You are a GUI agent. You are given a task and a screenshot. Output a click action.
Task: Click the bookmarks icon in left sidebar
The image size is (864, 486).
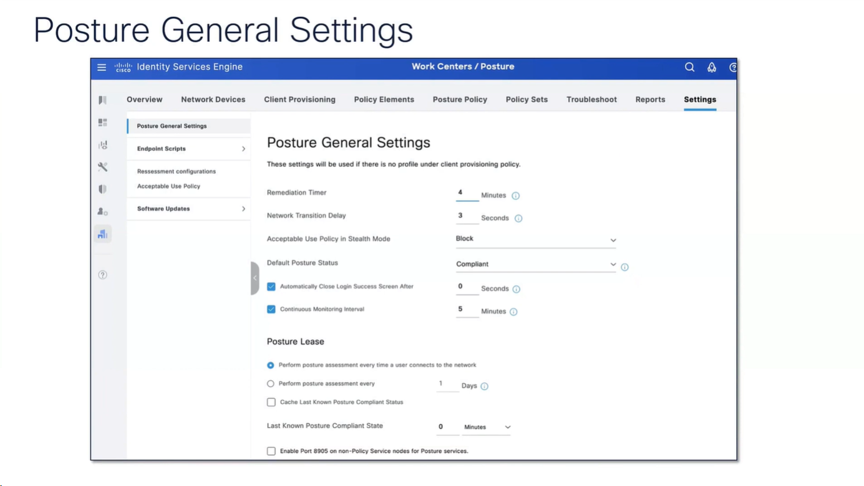(102, 100)
